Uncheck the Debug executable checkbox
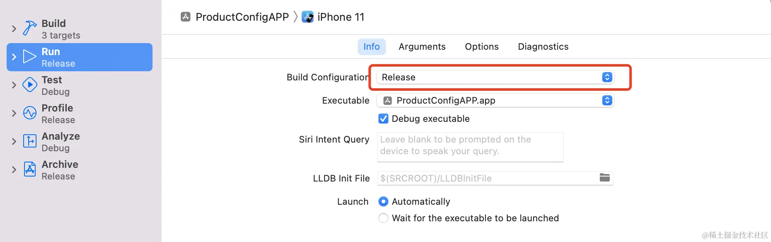 (383, 119)
